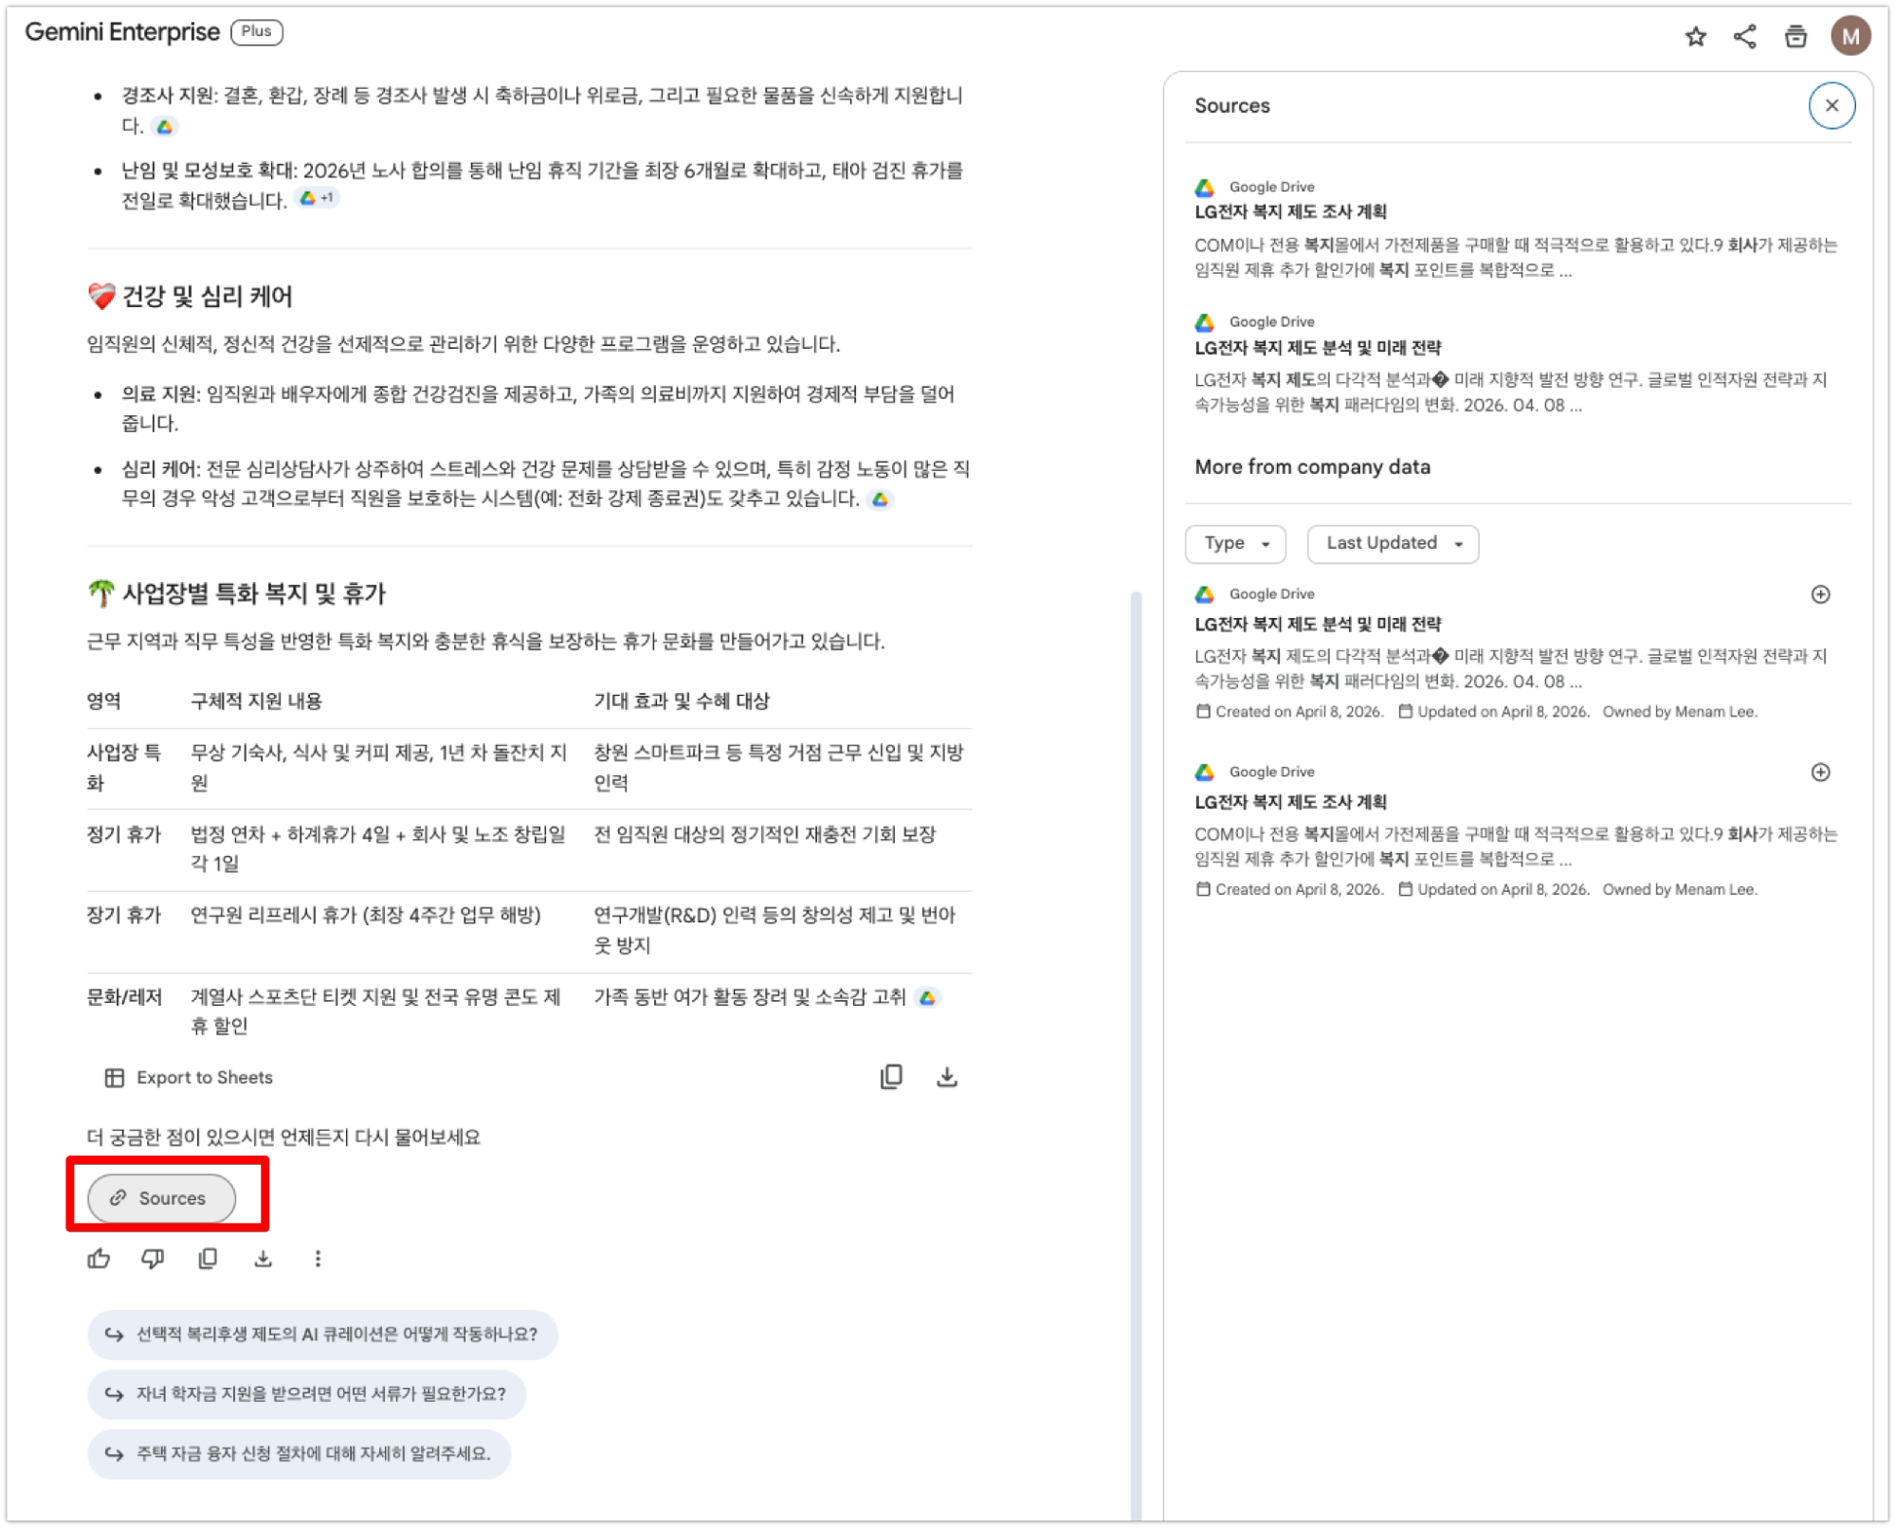Screen dimensions: 1895x1529
Task: Download the table with the download icon
Action: (x=946, y=1077)
